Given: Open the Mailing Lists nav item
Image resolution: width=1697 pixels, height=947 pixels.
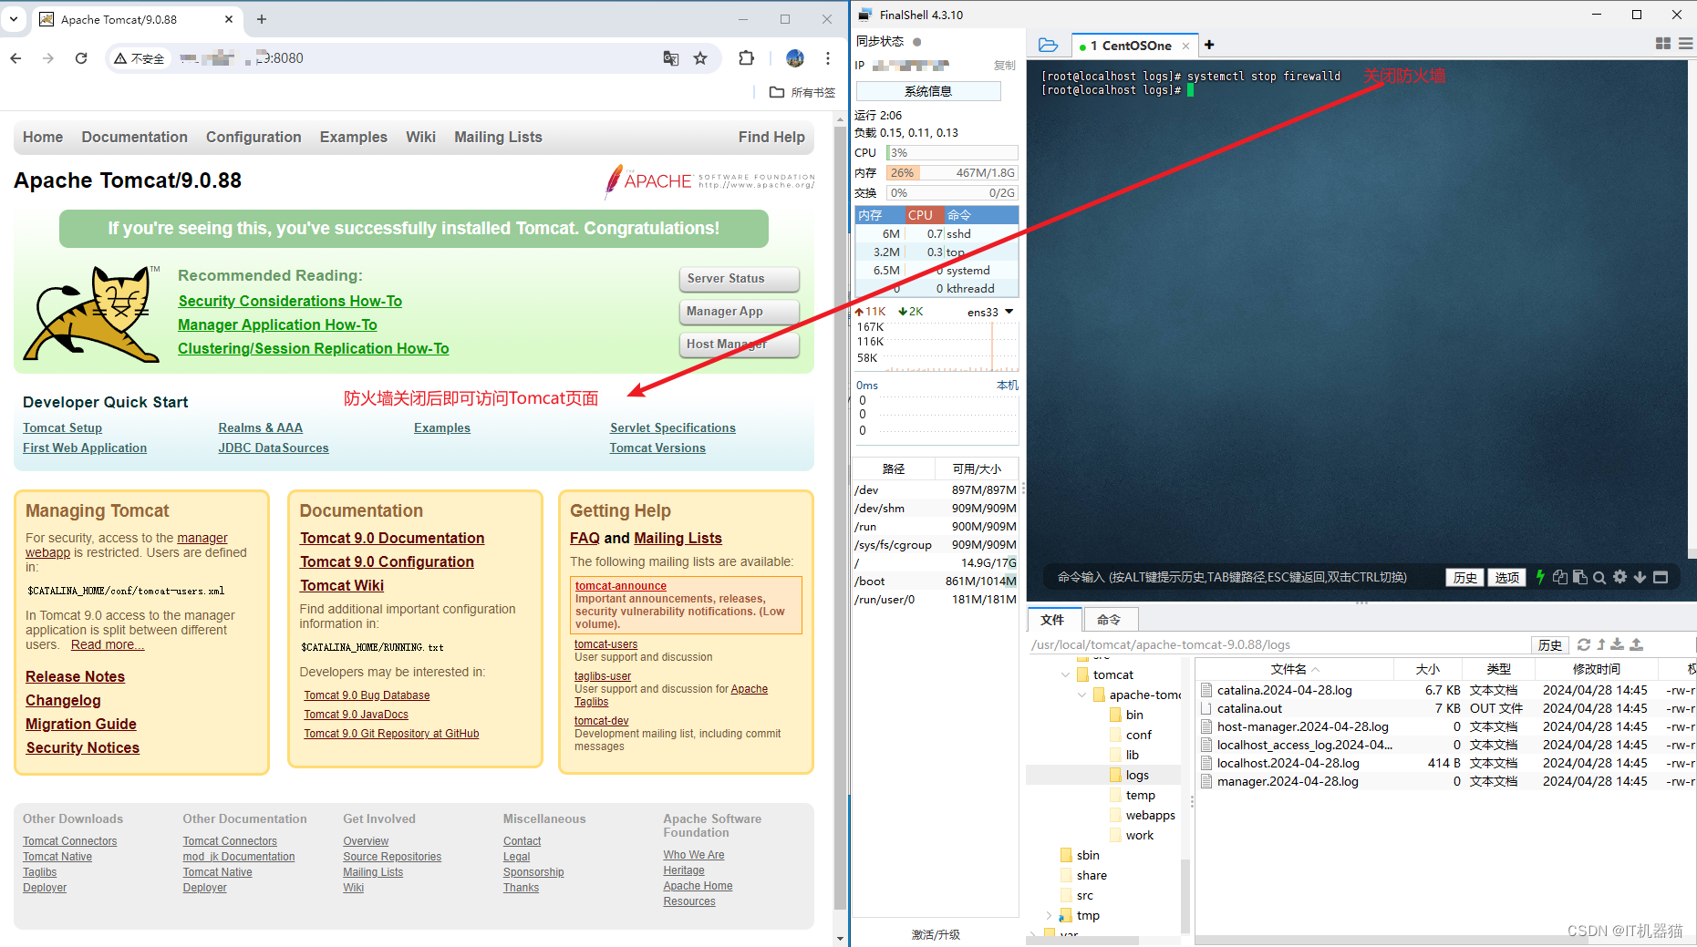Looking at the screenshot, I should click(498, 137).
